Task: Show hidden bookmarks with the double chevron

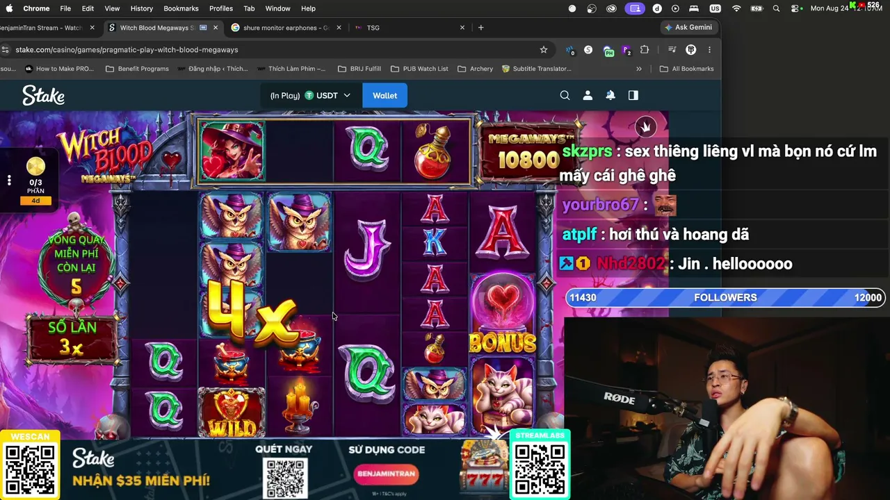Action: point(639,69)
